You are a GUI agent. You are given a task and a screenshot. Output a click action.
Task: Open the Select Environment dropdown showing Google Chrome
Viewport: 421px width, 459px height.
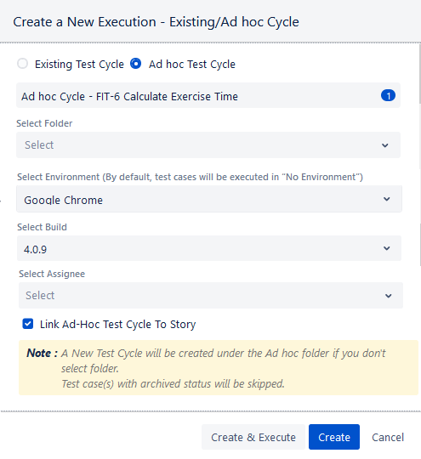[x=209, y=199]
